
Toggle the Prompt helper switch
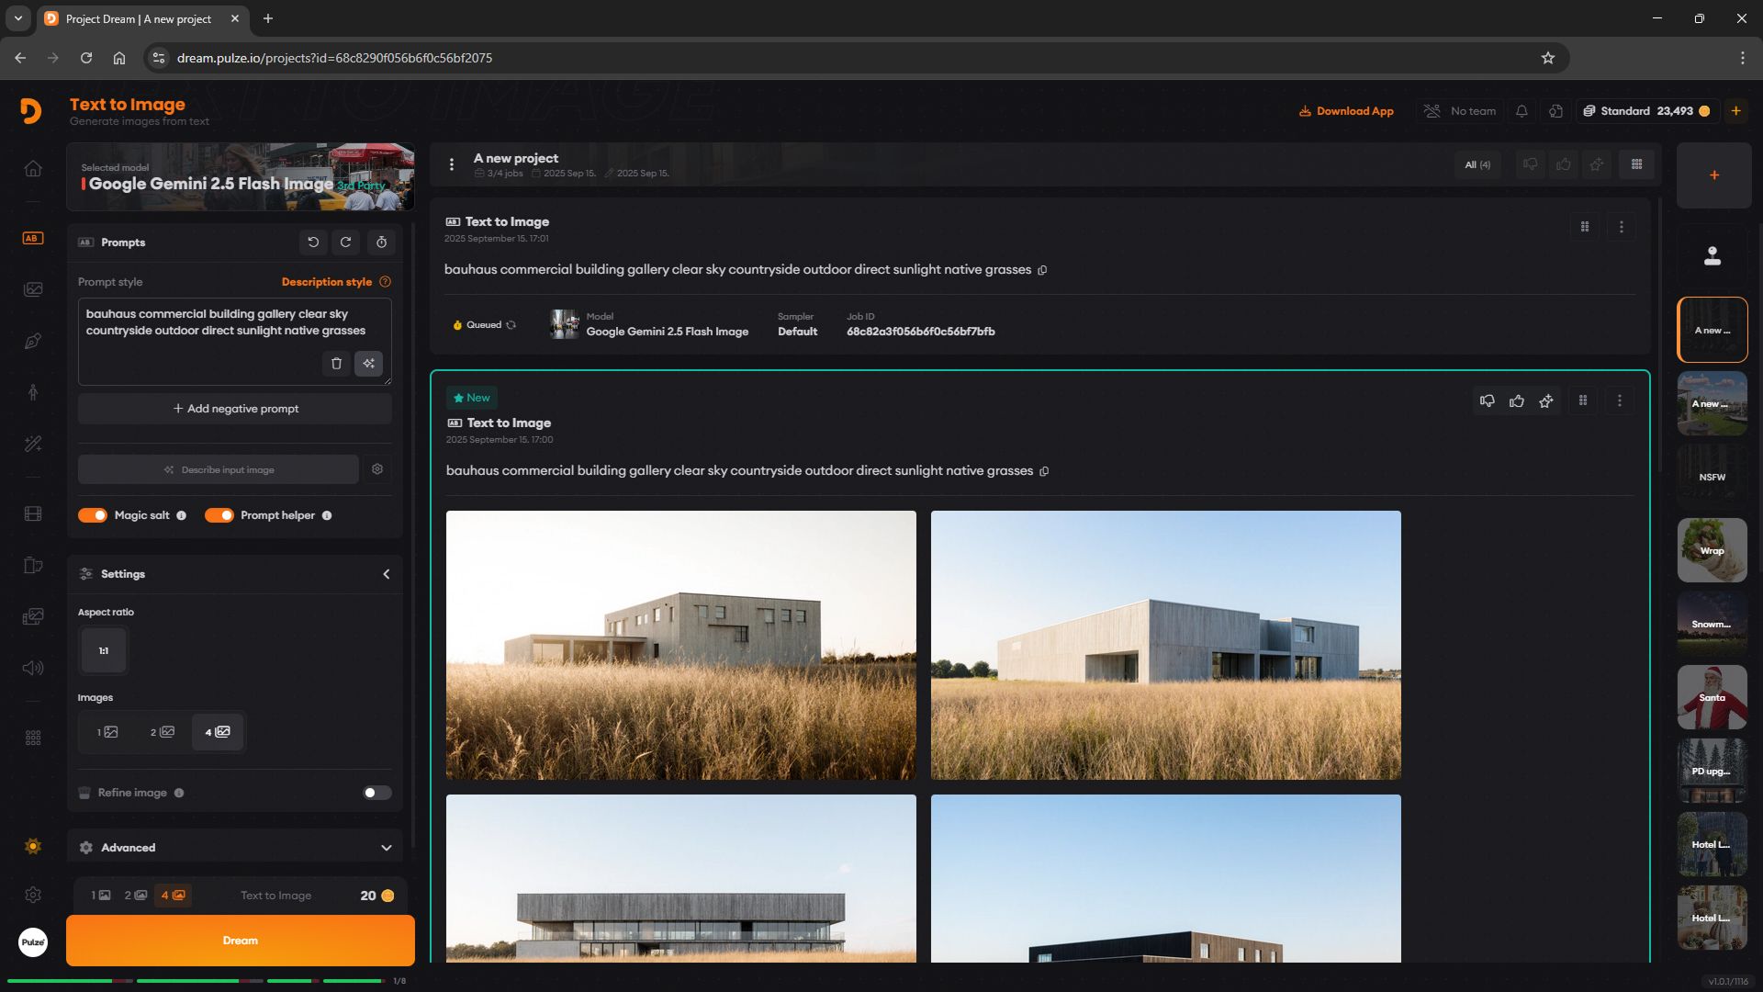point(219,515)
